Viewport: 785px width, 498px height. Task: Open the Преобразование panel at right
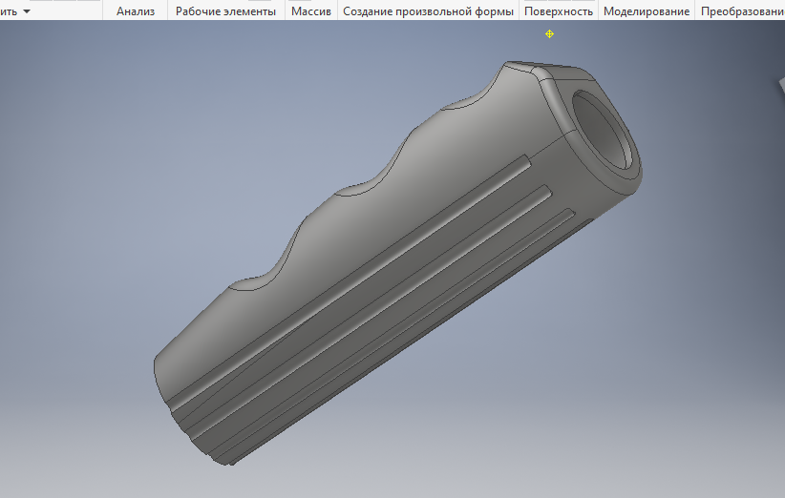(x=742, y=11)
